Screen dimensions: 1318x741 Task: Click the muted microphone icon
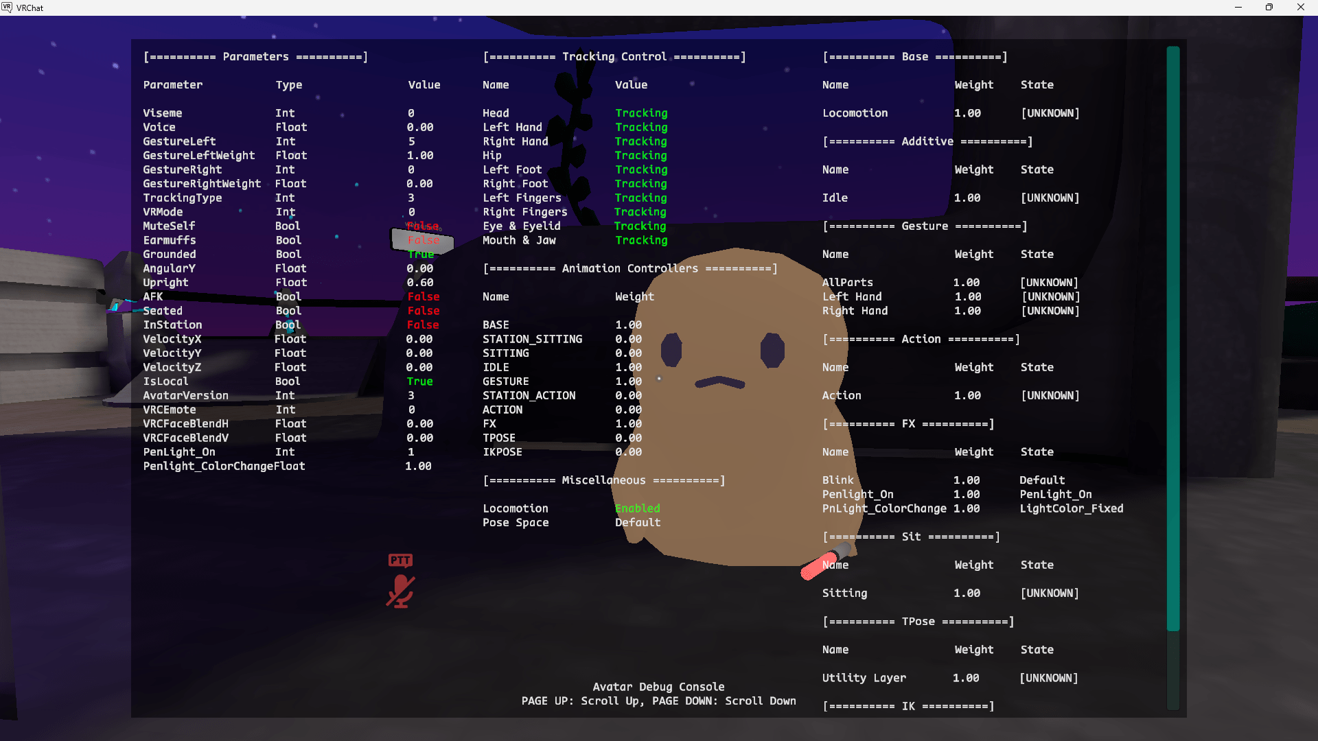(x=400, y=591)
